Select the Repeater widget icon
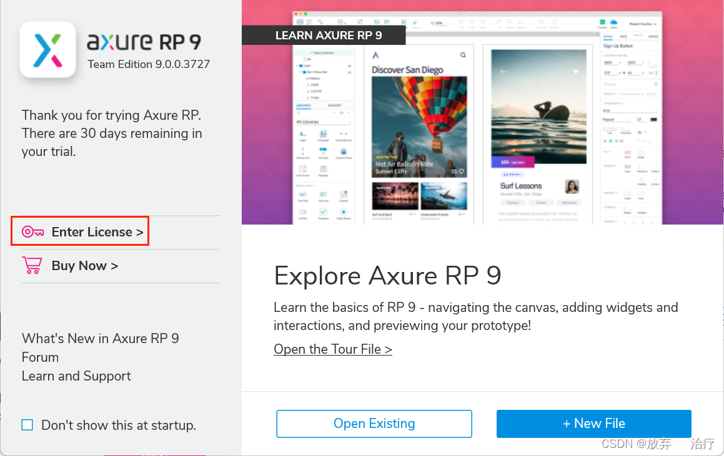Image resolution: width=724 pixels, height=456 pixels. 322,168
